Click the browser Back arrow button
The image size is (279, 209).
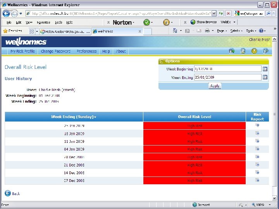[x=6, y=13]
